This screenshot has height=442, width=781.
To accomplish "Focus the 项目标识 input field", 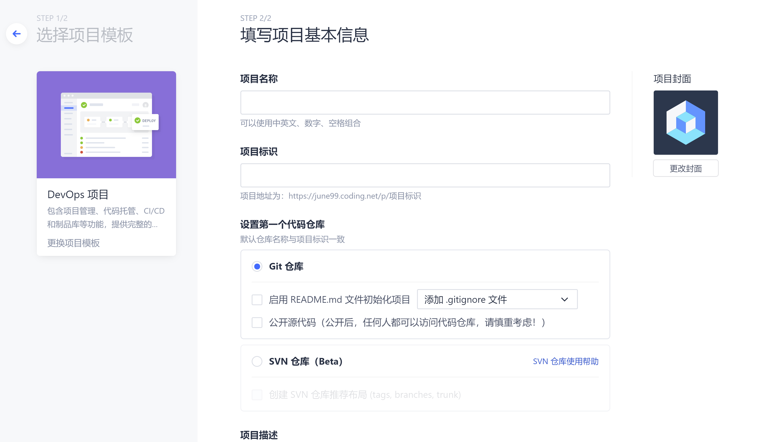I will [x=425, y=175].
